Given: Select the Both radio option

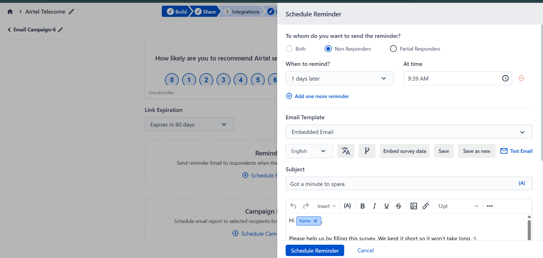Looking at the screenshot, I should [x=289, y=49].
